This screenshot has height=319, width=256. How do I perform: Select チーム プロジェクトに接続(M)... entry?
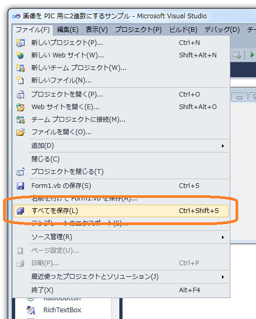pos(121,120)
